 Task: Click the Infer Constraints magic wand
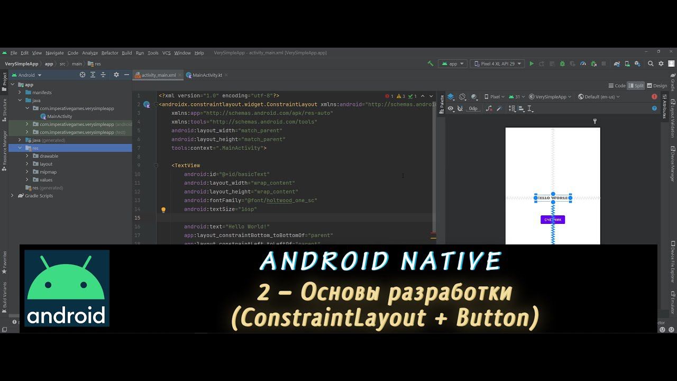coord(500,108)
